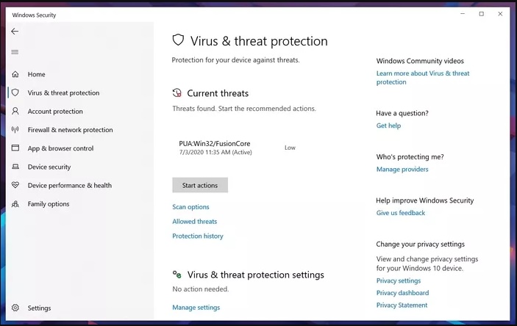517x326 pixels.
Task: Click the Start actions button
Action: pos(200,185)
